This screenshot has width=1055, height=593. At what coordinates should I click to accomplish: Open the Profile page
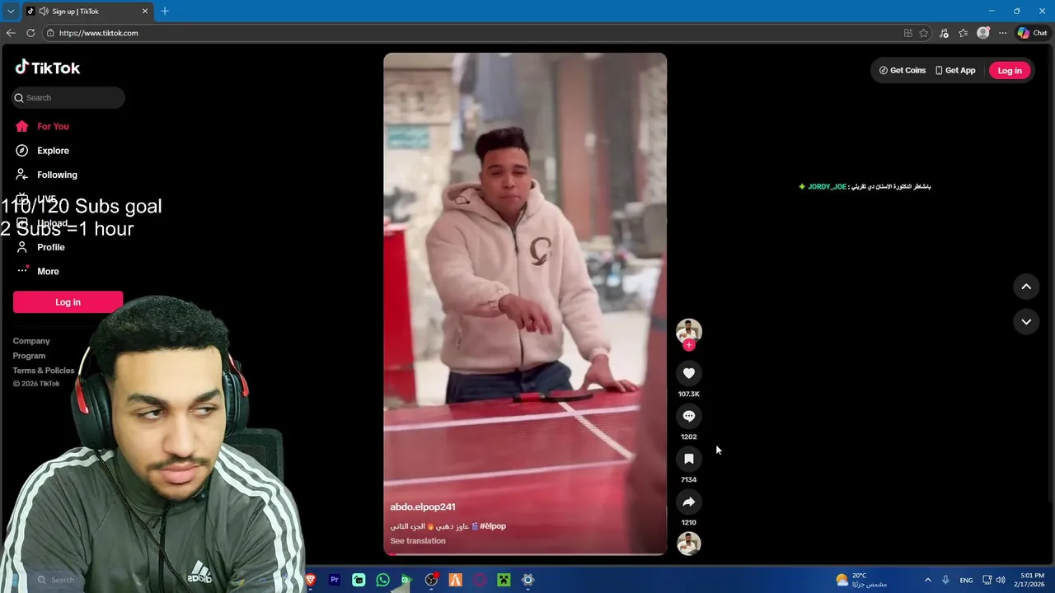(x=40, y=247)
